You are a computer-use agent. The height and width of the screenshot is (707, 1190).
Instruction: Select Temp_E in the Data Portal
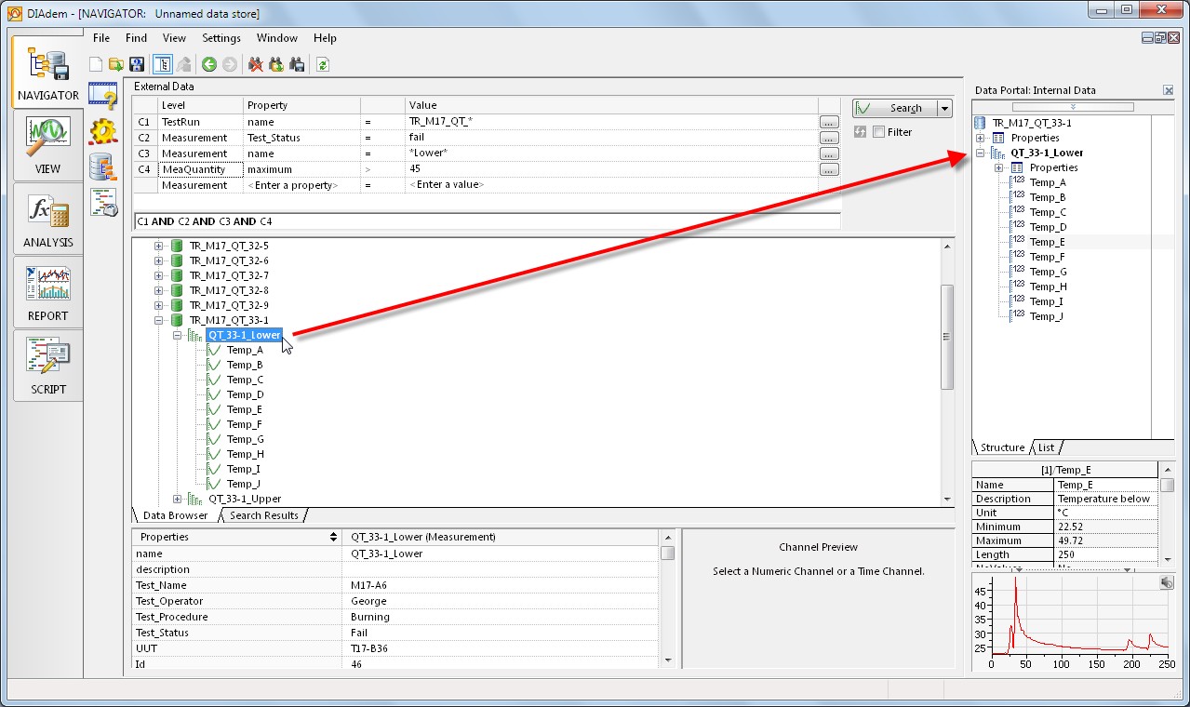tap(1048, 242)
